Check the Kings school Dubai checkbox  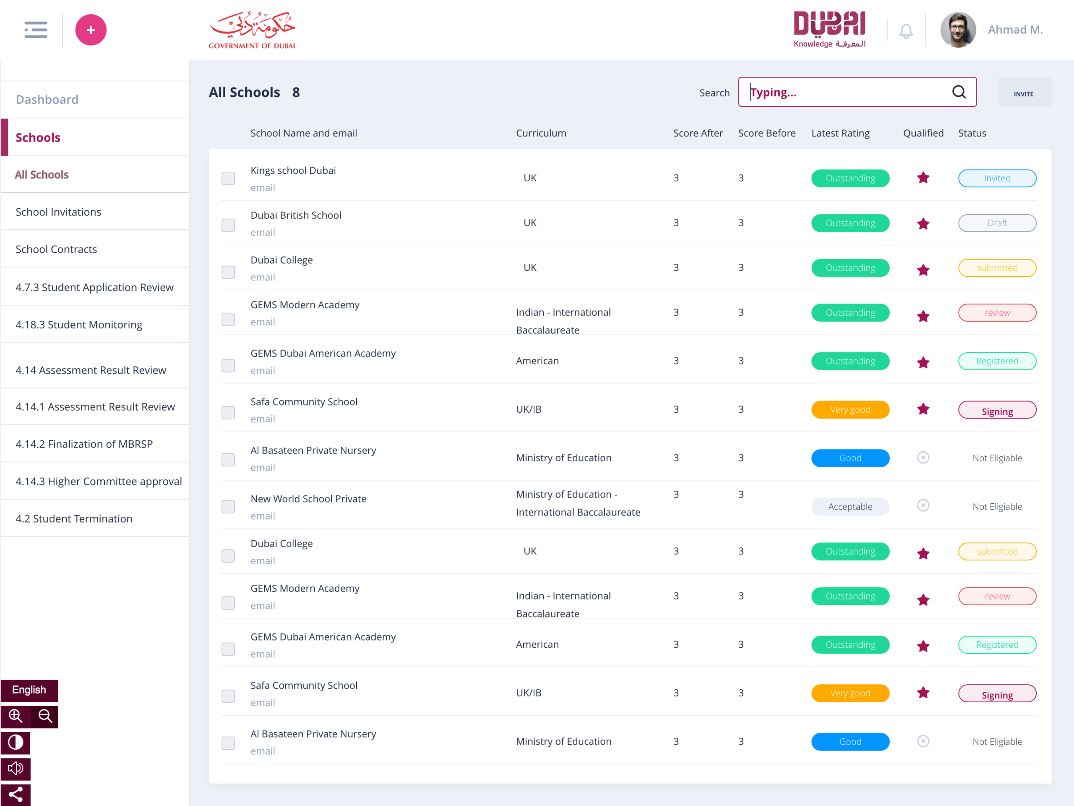(228, 178)
